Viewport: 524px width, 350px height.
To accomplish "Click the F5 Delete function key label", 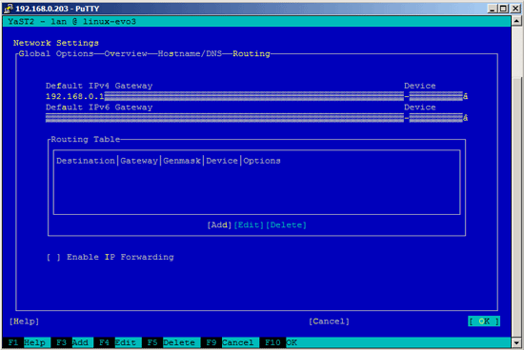I will point(171,342).
